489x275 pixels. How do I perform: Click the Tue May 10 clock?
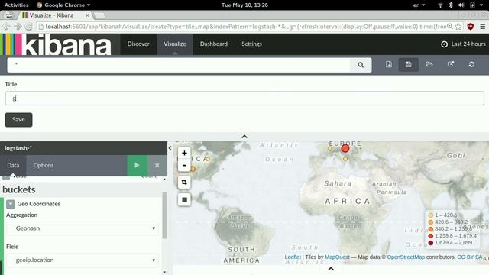click(x=244, y=5)
